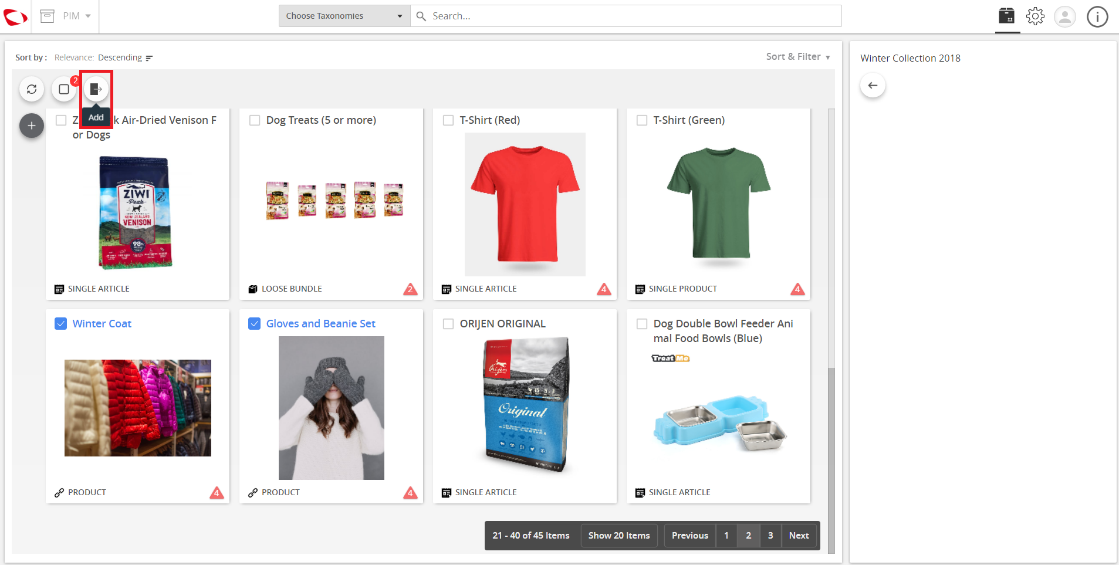Expand the PIM module dropdown arrow
The width and height of the screenshot is (1119, 565).
click(x=88, y=16)
